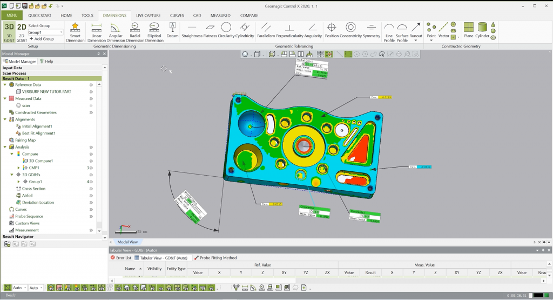
Task: Toggle visibility of 3D Compare1
Action: [x=91, y=161]
